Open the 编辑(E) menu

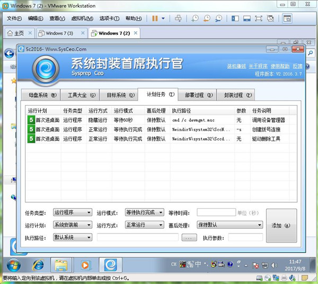(36, 19)
